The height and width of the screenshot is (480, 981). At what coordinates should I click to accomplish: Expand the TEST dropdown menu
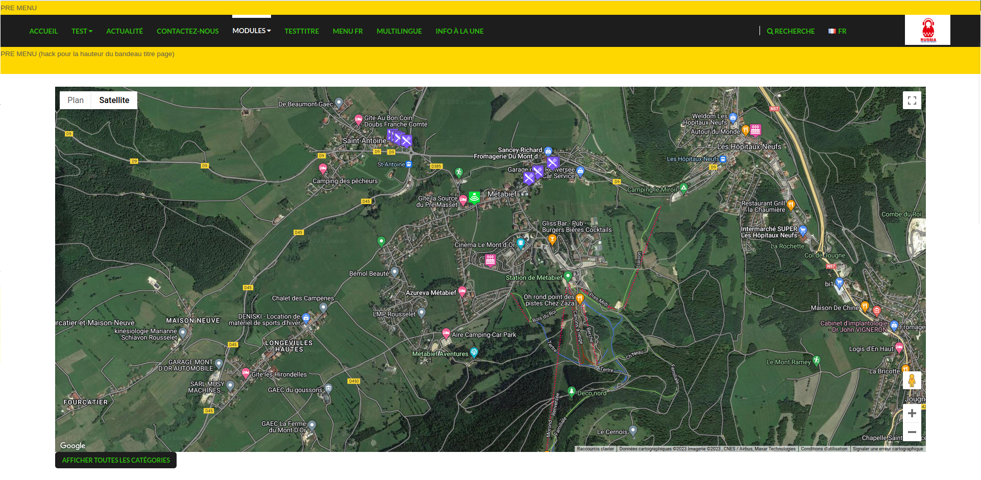[x=82, y=31]
